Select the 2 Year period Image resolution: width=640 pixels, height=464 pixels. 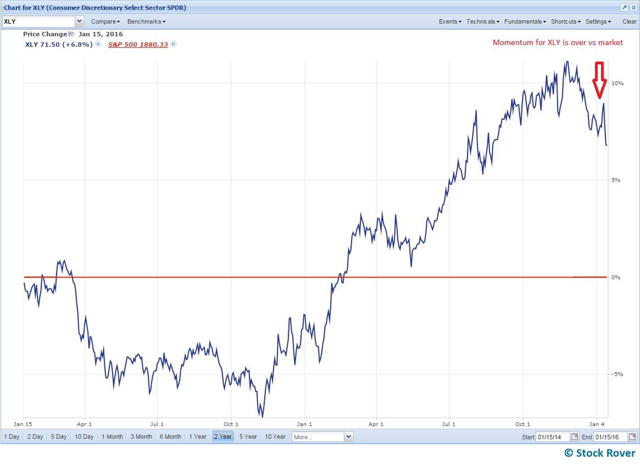coord(223,437)
